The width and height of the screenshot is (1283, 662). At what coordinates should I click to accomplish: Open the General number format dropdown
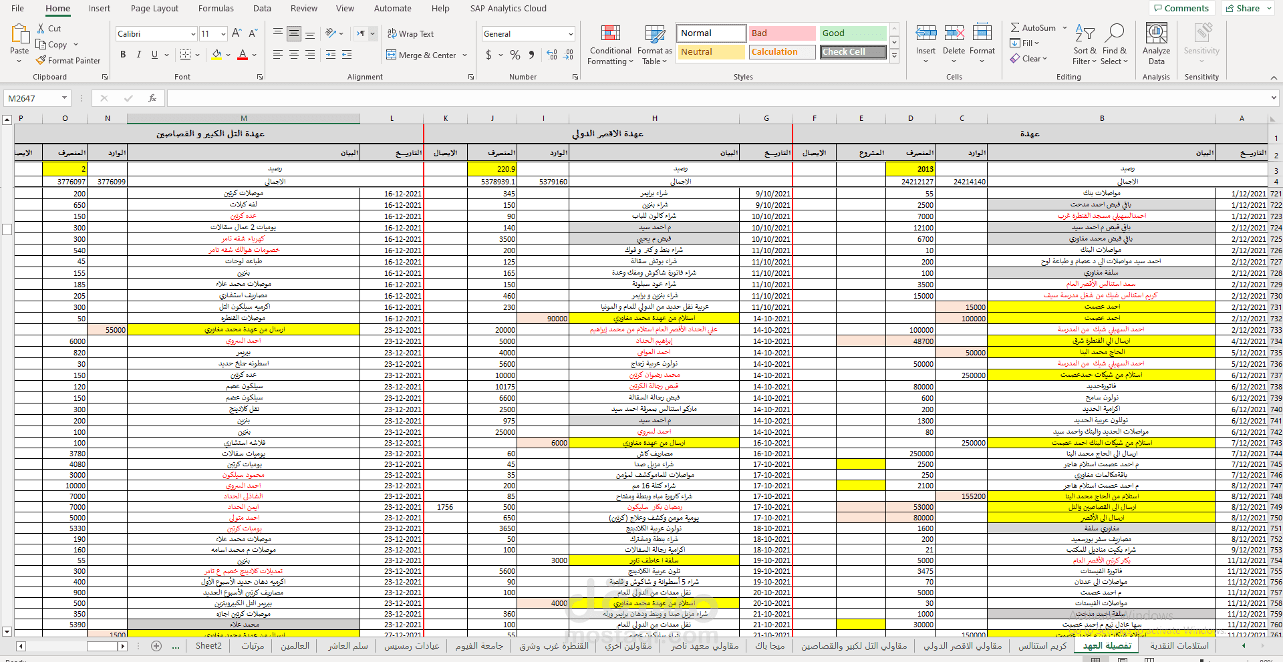tap(571, 34)
